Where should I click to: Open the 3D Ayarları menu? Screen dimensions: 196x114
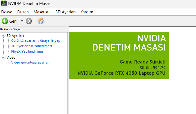click(x=66, y=12)
